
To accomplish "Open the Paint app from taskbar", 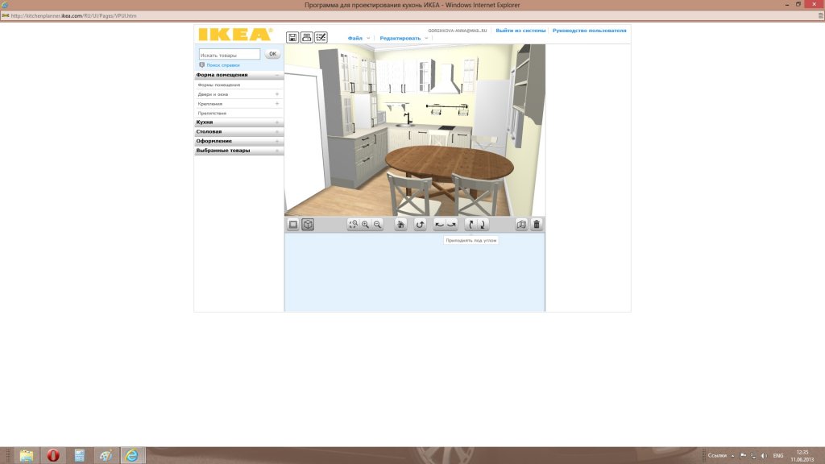I will pos(106,455).
